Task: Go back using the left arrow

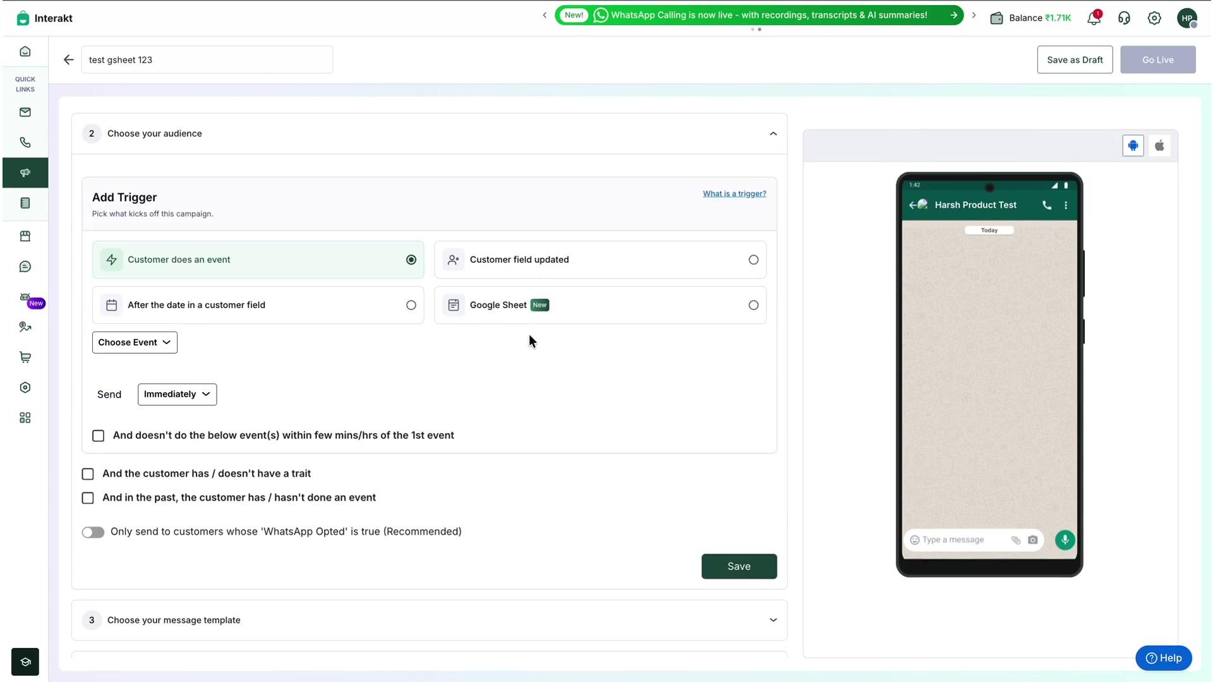Action: 68,60
